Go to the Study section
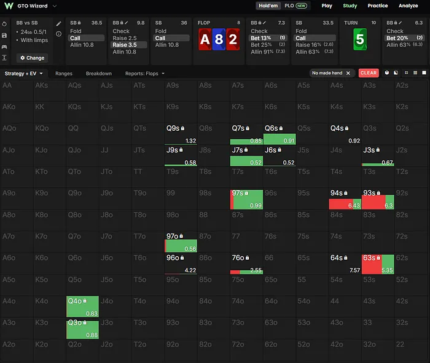The height and width of the screenshot is (363, 430). [x=350, y=6]
